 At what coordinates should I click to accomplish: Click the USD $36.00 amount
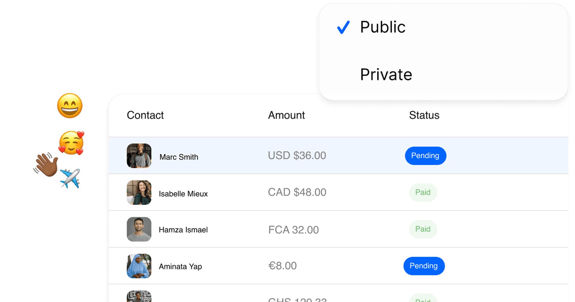point(297,155)
